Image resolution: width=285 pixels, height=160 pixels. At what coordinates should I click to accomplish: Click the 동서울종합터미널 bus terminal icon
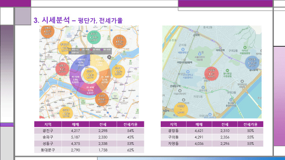point(231,100)
